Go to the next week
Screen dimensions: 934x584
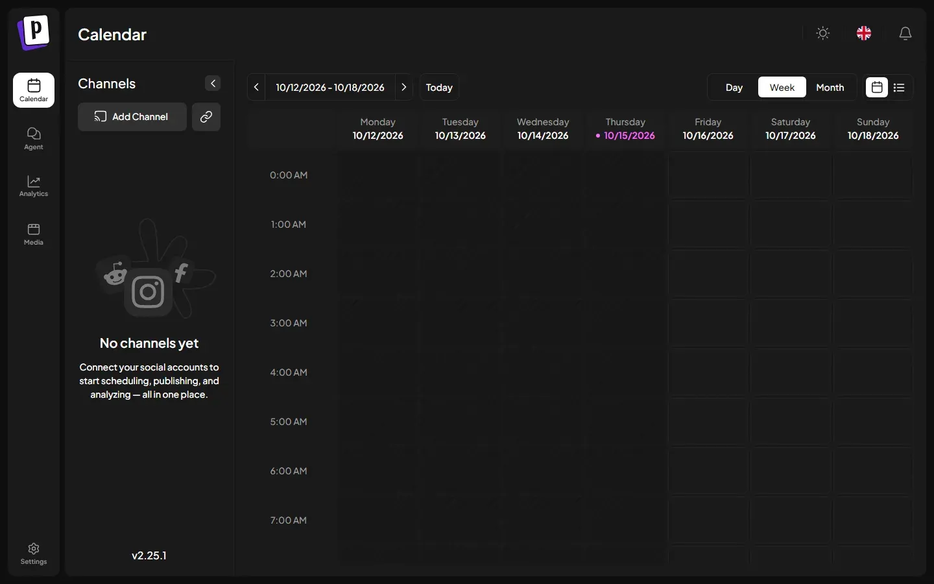[404, 87]
